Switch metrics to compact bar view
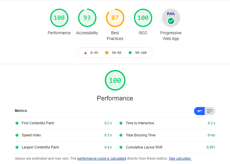The width and height of the screenshot is (230, 164). pos(199,111)
